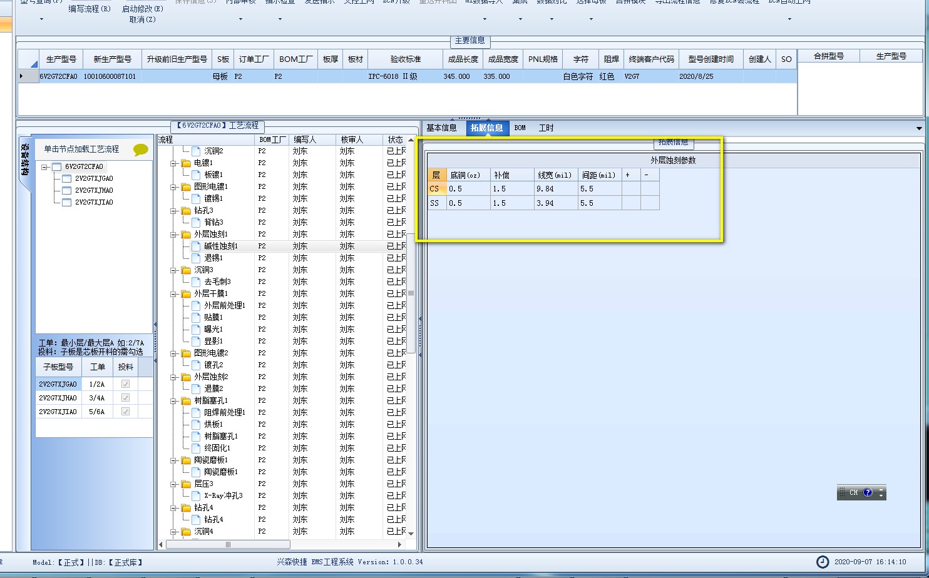Click the document icon of 碱性蚀刻1
Screen dimensions: 929x578
pos(196,246)
